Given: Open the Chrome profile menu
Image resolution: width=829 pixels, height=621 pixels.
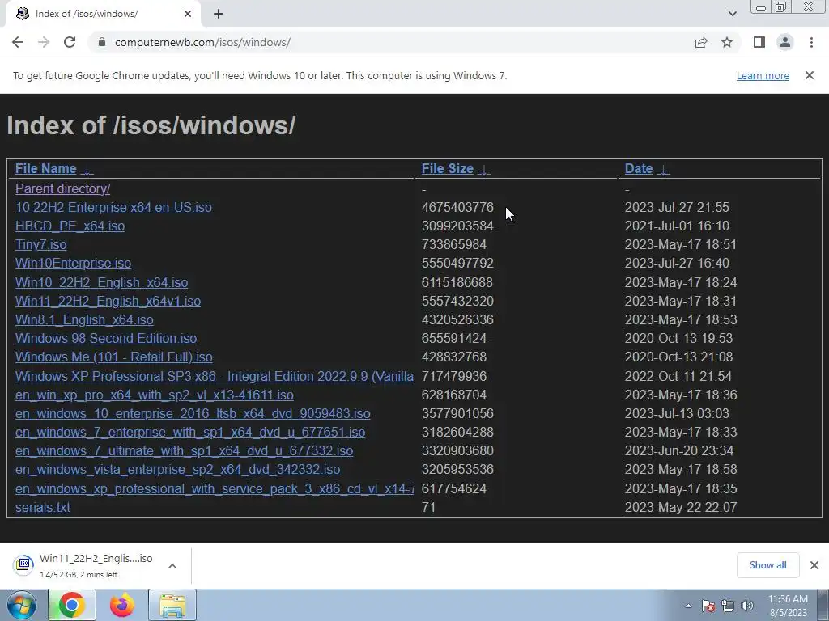Looking at the screenshot, I should [x=785, y=42].
